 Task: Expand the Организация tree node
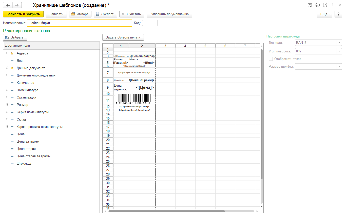(7, 97)
